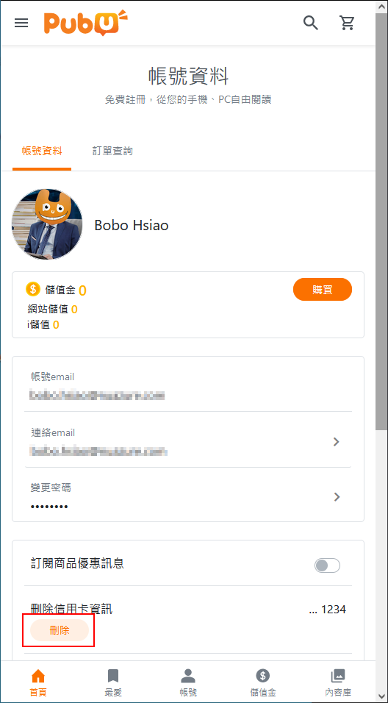Open the search magnifier icon
The image size is (388, 703).
(311, 22)
